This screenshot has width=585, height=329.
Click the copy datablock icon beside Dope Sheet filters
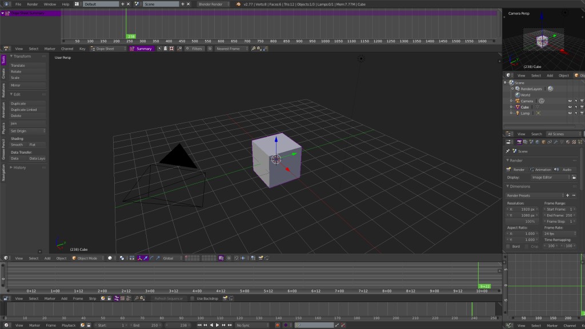click(210, 49)
